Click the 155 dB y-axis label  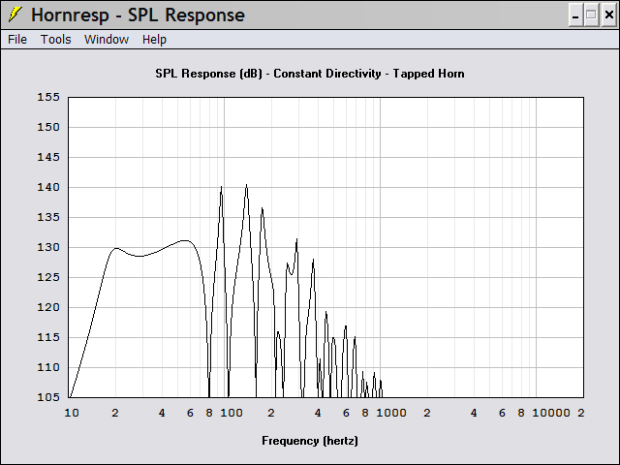click(48, 97)
